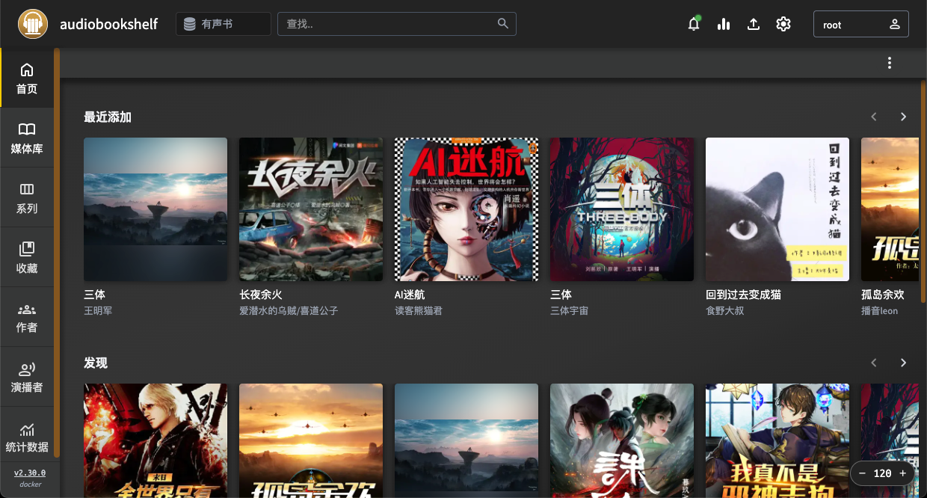Click the 发现 section heading
This screenshot has height=498, width=927.
click(96, 363)
